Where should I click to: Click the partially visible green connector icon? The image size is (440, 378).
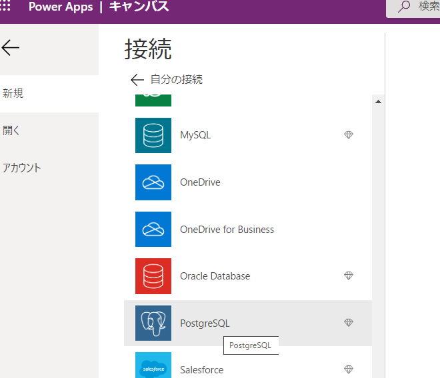click(153, 100)
